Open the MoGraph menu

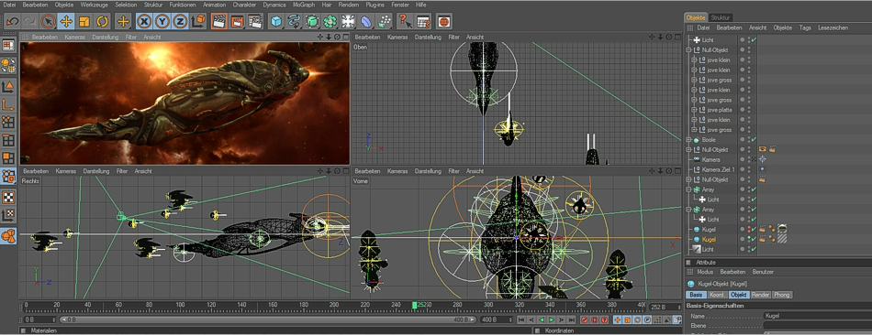pos(304,5)
